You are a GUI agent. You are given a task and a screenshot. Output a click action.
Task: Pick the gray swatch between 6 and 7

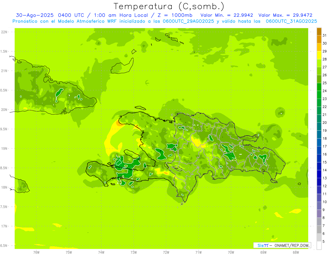[x=319, y=229]
